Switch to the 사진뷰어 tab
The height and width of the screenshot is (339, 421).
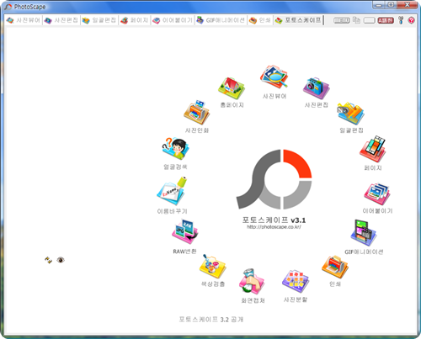(24, 20)
